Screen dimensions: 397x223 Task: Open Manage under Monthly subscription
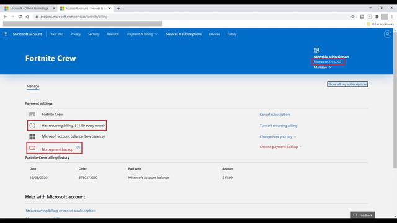[322, 68]
